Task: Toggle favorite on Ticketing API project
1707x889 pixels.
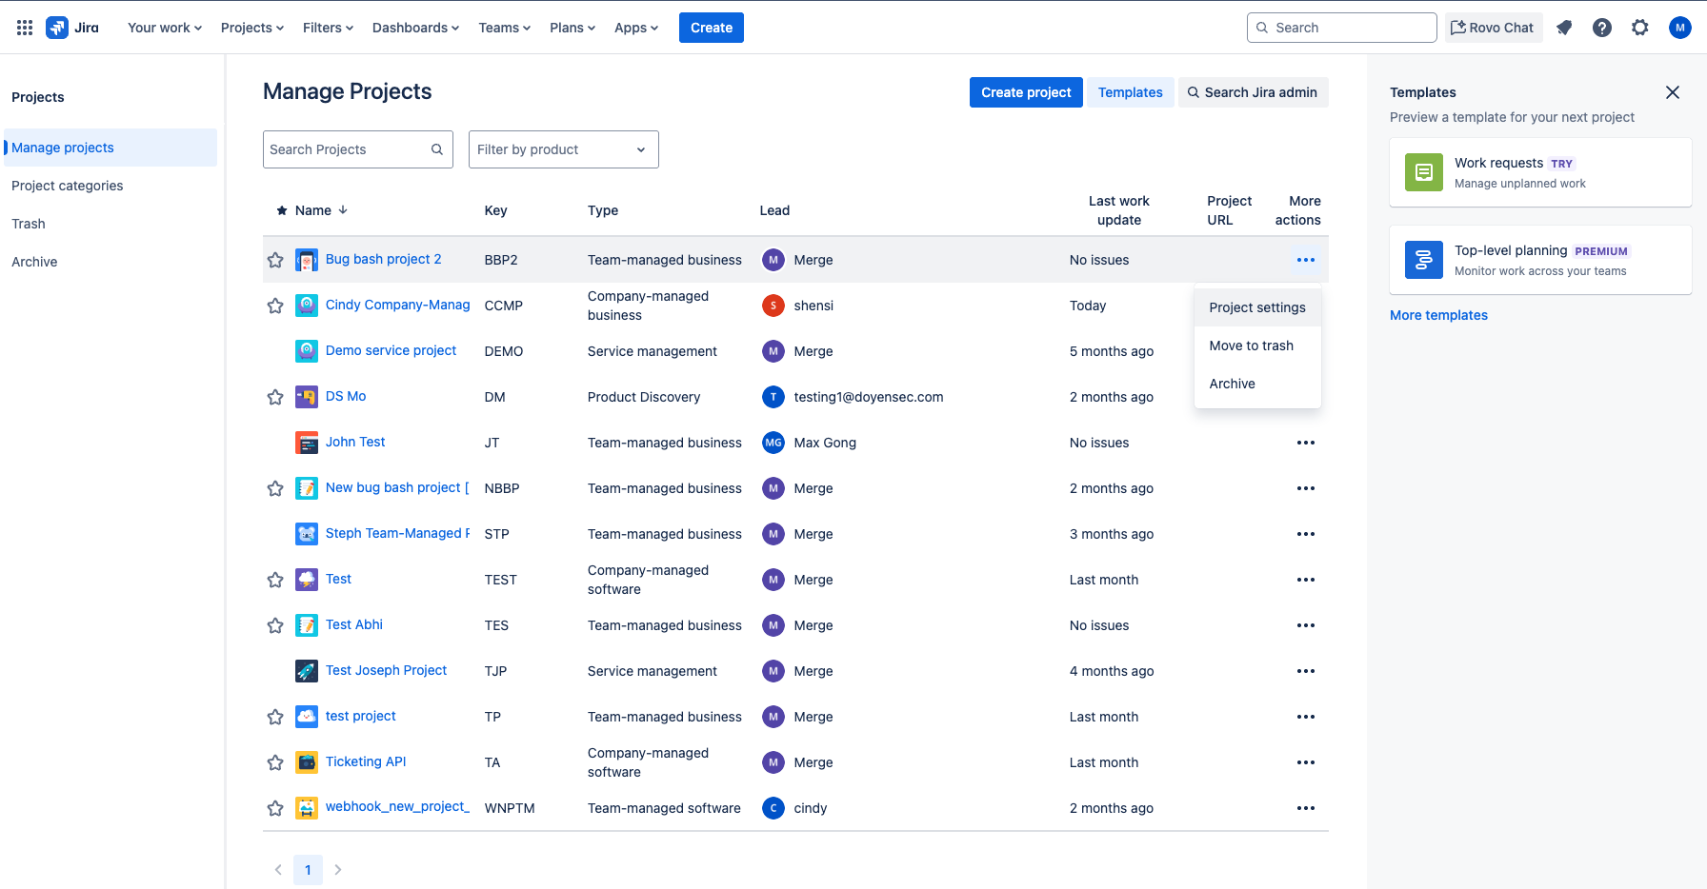Action: pos(275,761)
